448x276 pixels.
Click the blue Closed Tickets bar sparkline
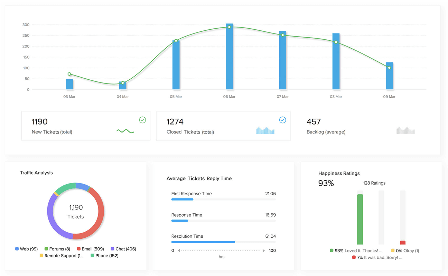[x=265, y=131]
